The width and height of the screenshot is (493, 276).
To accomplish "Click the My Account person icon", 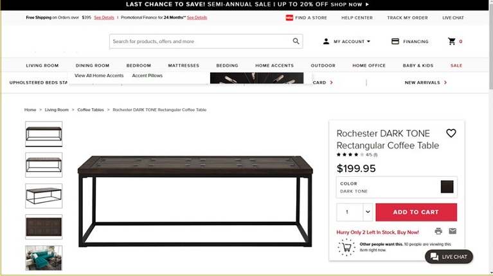I will pyautogui.click(x=326, y=41).
